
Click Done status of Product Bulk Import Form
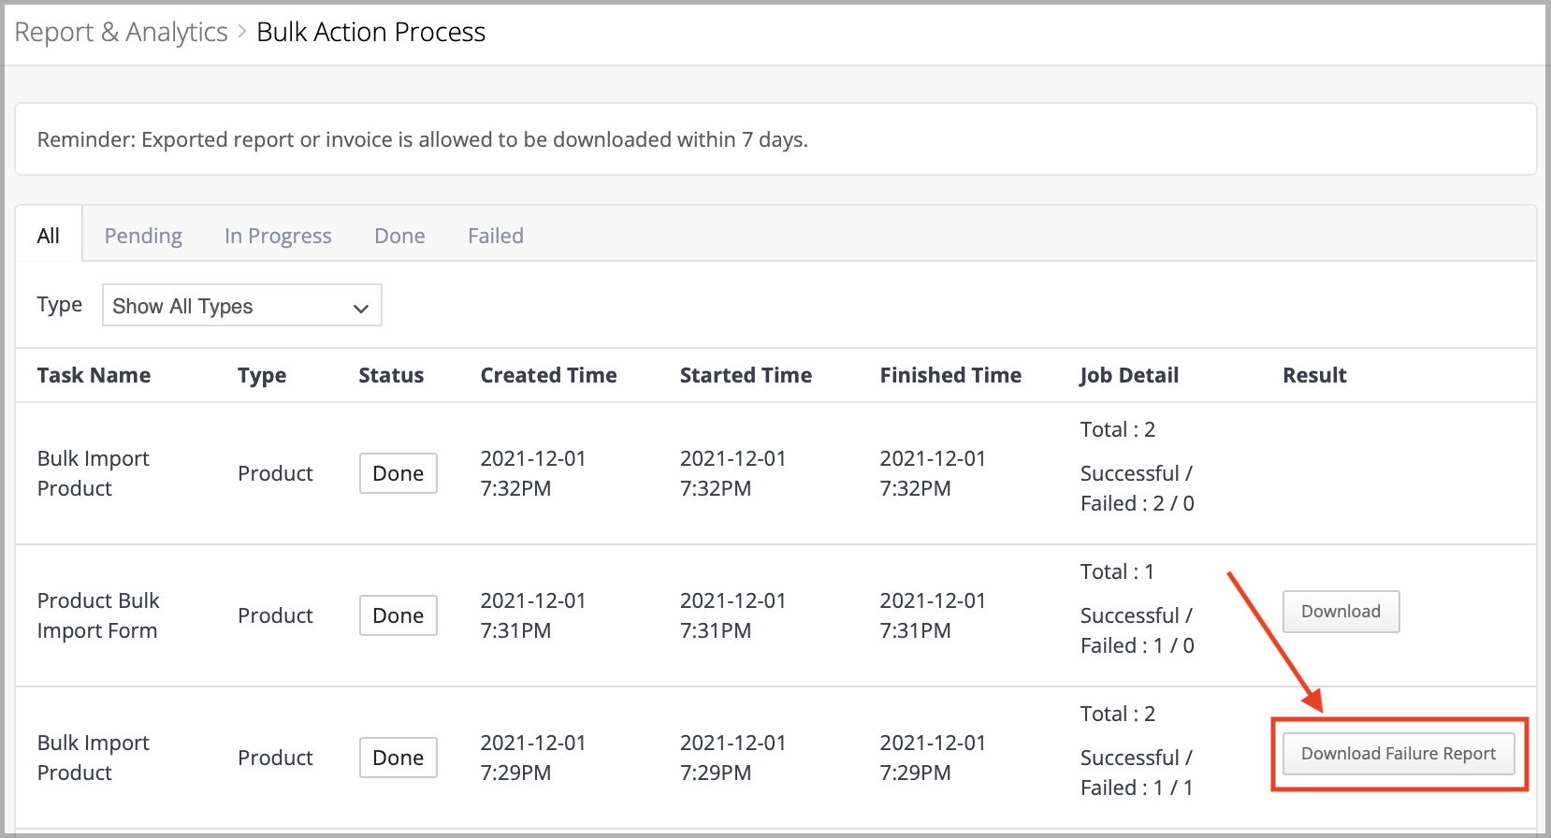399,615
